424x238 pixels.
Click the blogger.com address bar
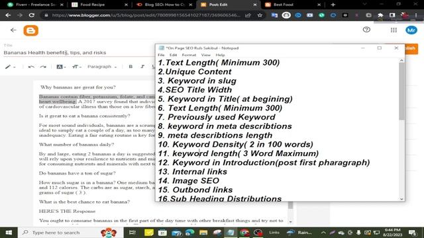(x=146, y=15)
